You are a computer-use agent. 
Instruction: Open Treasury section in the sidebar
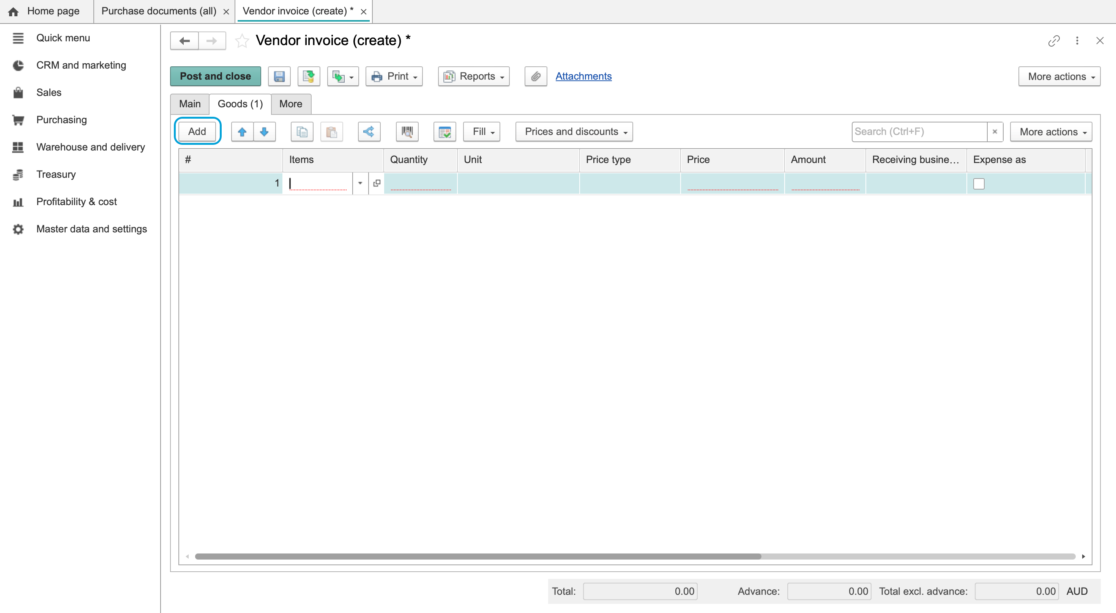56,174
